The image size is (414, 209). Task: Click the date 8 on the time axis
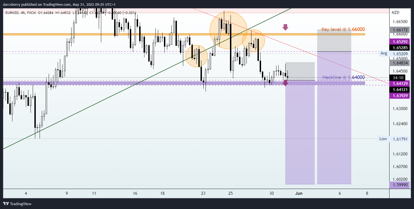tap(367, 193)
